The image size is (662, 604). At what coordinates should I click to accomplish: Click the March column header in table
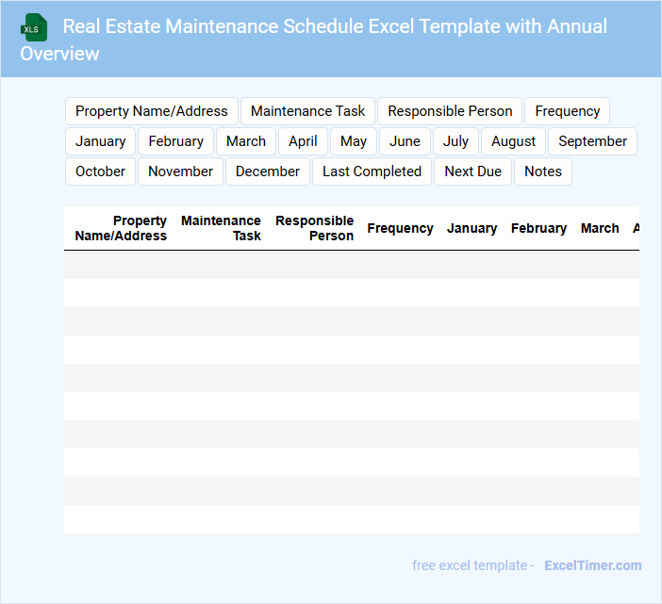(x=600, y=228)
